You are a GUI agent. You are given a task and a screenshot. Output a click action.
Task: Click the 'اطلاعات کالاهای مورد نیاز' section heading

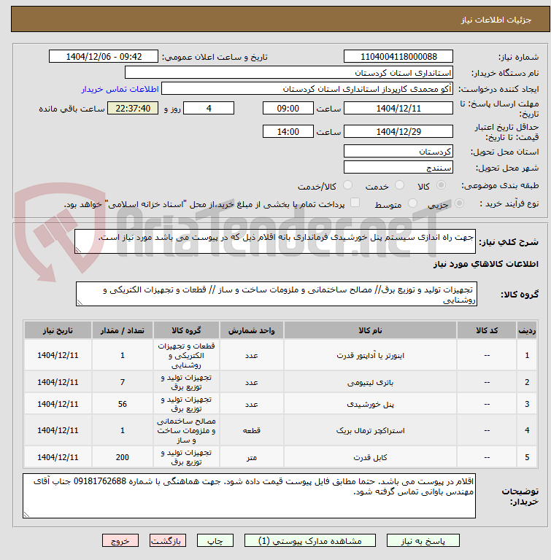click(486, 264)
